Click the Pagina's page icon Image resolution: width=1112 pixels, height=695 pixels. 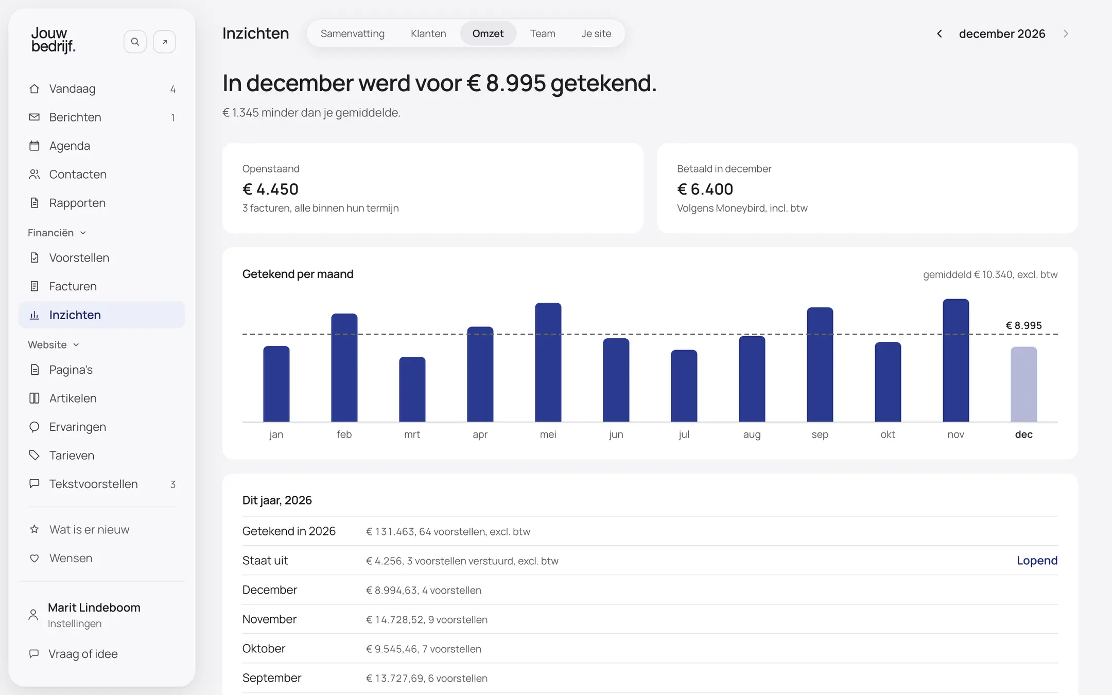tap(34, 370)
